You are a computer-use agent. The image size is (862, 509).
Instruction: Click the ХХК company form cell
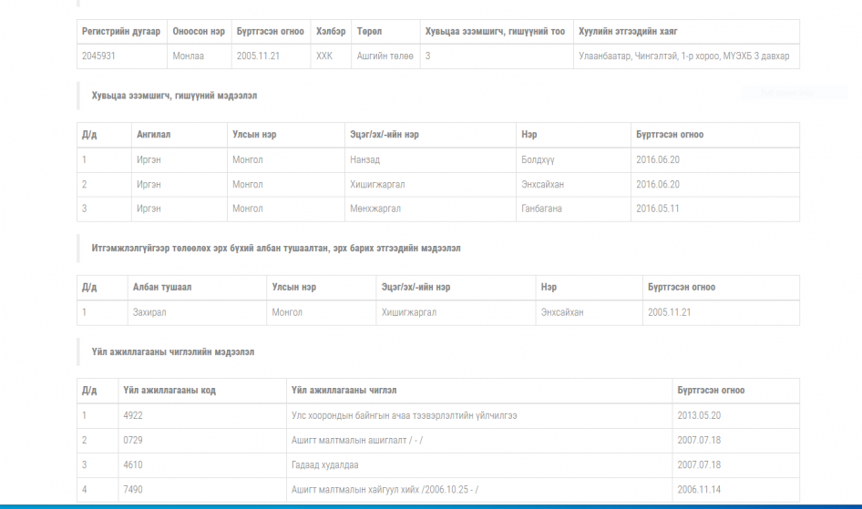324,56
